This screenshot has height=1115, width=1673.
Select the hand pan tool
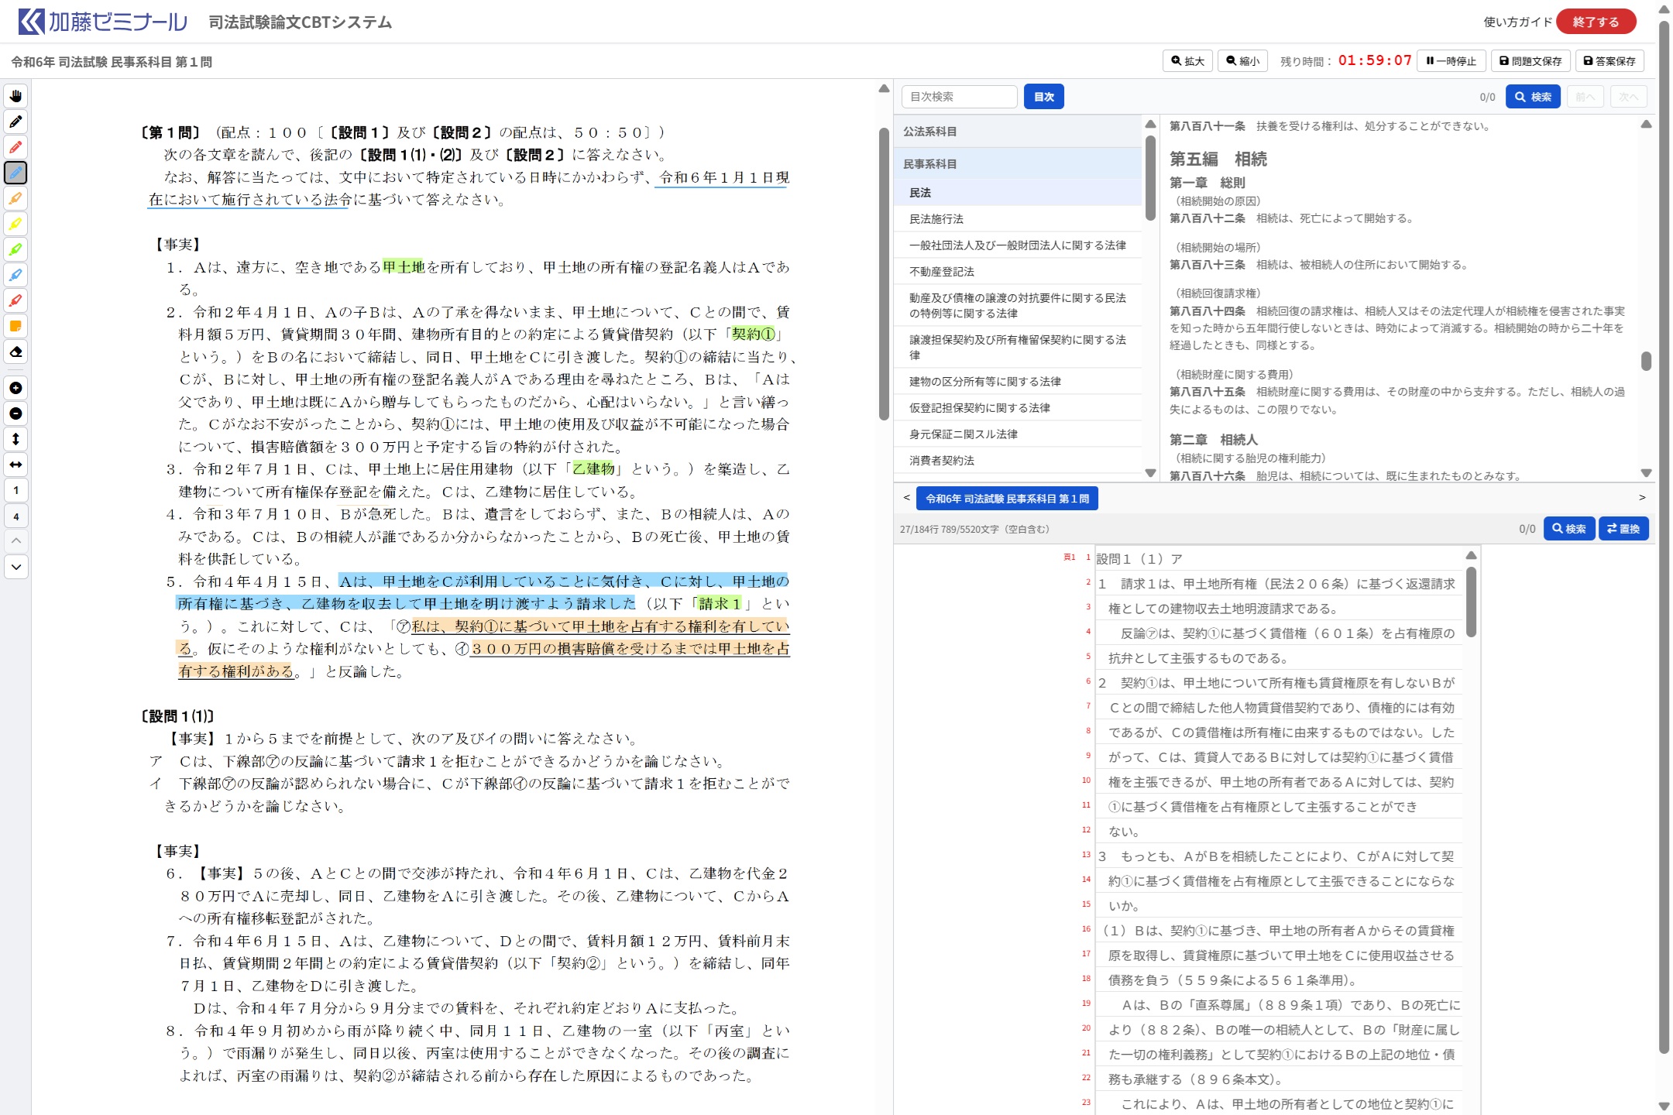click(x=15, y=96)
